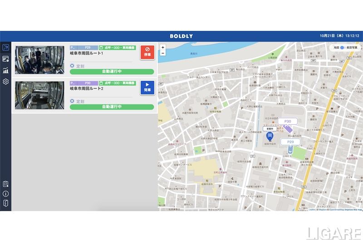This screenshot has width=363, height=242.
Task: Open P29 bus camera thumbnail
Action: click(39, 59)
